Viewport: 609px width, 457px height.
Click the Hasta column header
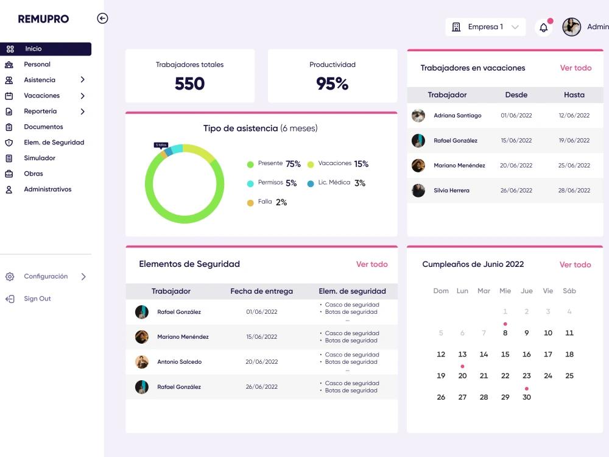[x=574, y=95]
